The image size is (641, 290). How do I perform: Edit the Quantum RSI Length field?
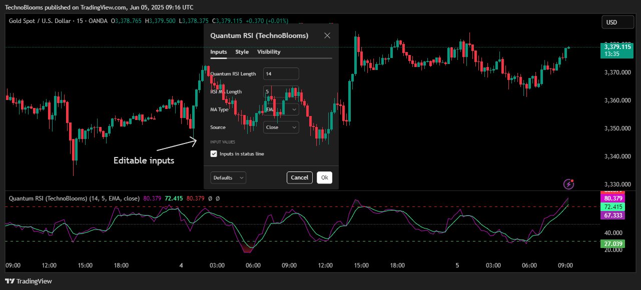click(281, 73)
